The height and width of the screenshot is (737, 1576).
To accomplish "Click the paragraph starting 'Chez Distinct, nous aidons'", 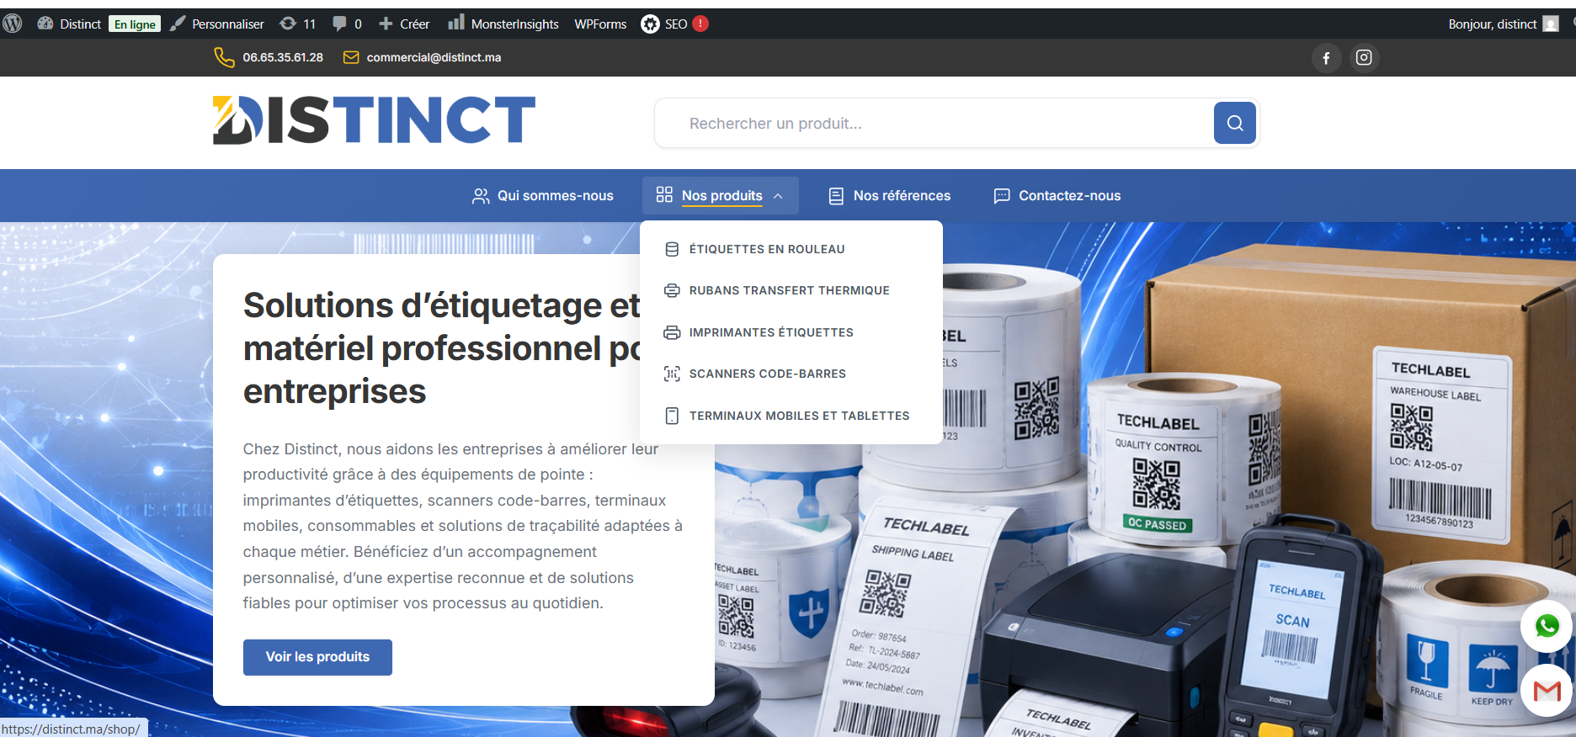I will [463, 526].
